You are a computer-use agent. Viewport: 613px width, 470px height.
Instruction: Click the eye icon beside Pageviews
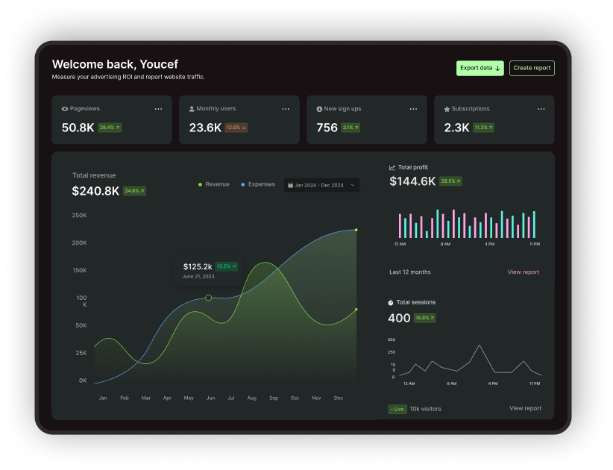[65, 109]
